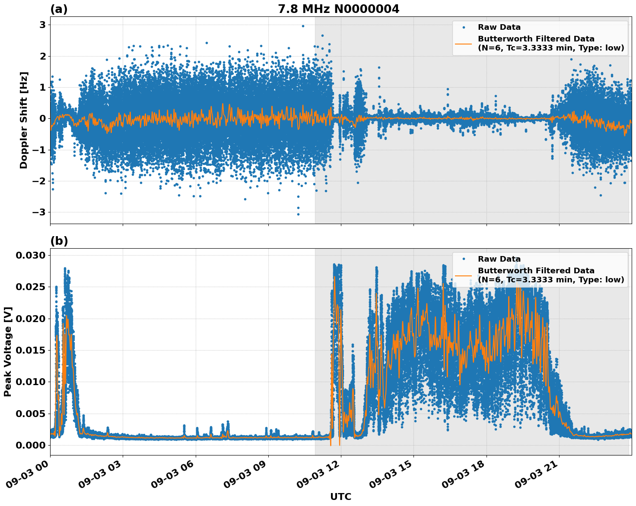Select the subplot label (b)
The width and height of the screenshot is (636, 506).
click(x=60, y=241)
